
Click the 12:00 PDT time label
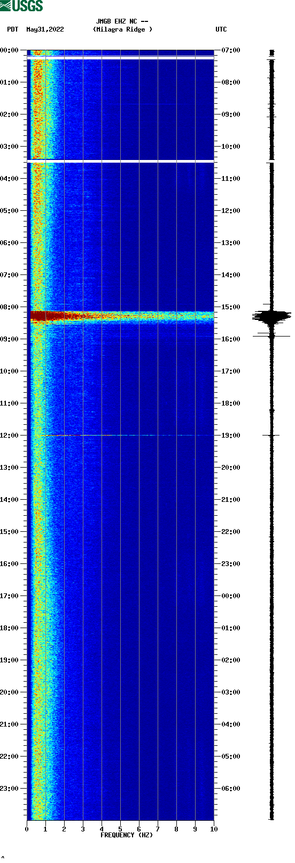9,436
